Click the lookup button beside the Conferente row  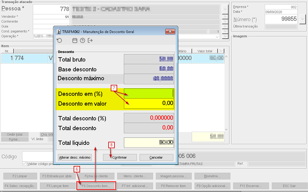pyautogui.click(x=225, y=21)
